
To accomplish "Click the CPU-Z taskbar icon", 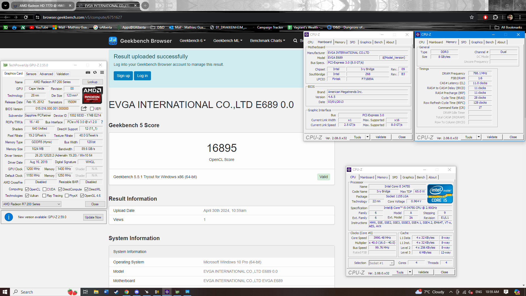I will [167, 292].
